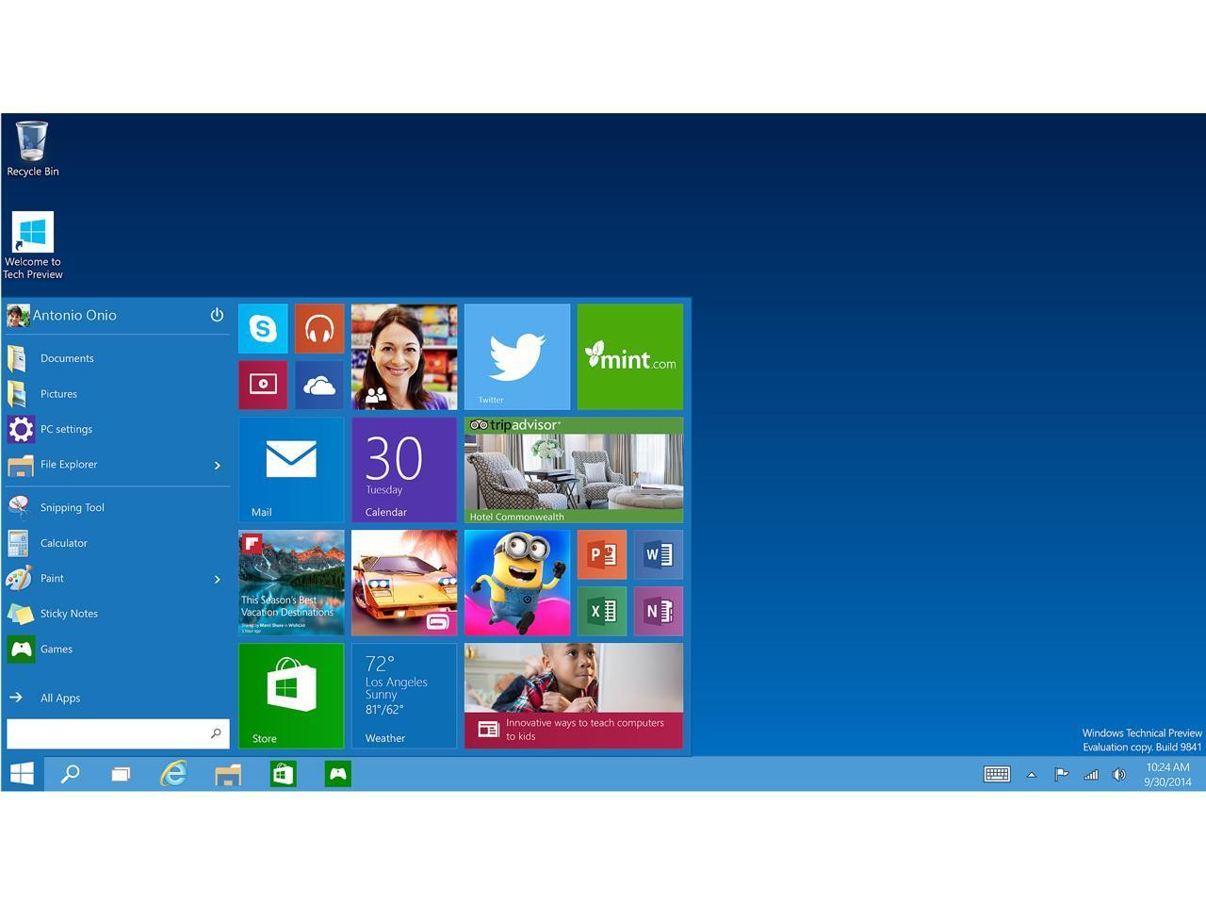Expand the Paint submenu arrow
The height and width of the screenshot is (905, 1206).
(x=217, y=579)
